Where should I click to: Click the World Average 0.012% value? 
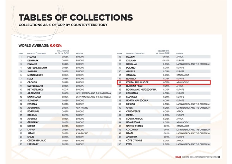[56, 45]
